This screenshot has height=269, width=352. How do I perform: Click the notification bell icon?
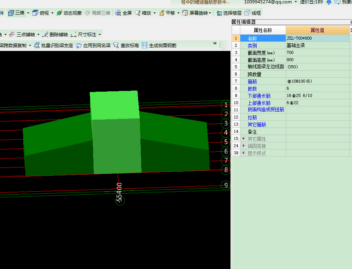pyautogui.click(x=329, y=2)
